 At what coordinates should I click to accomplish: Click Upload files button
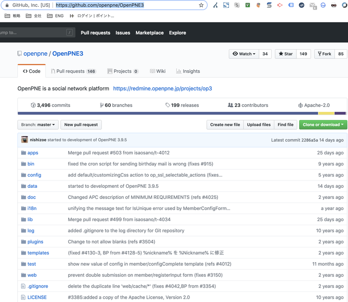click(259, 125)
